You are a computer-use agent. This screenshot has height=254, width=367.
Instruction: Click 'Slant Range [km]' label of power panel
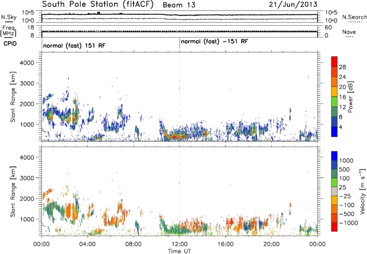(x=13, y=97)
